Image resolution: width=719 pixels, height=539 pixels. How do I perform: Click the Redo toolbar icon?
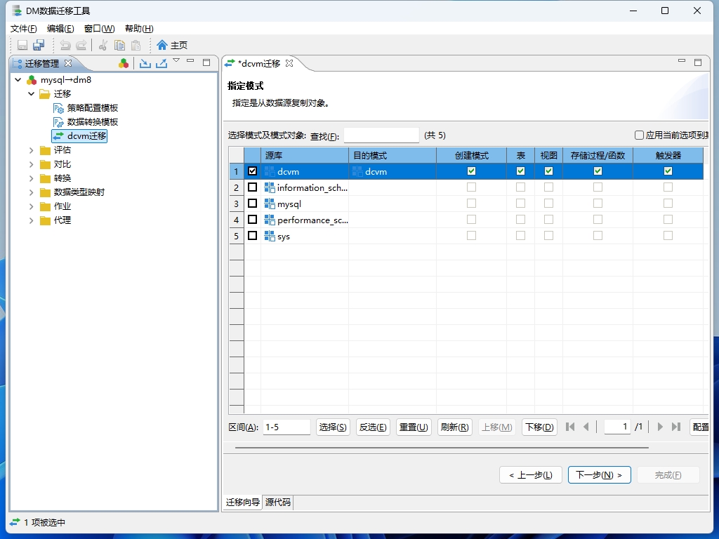tap(81, 45)
